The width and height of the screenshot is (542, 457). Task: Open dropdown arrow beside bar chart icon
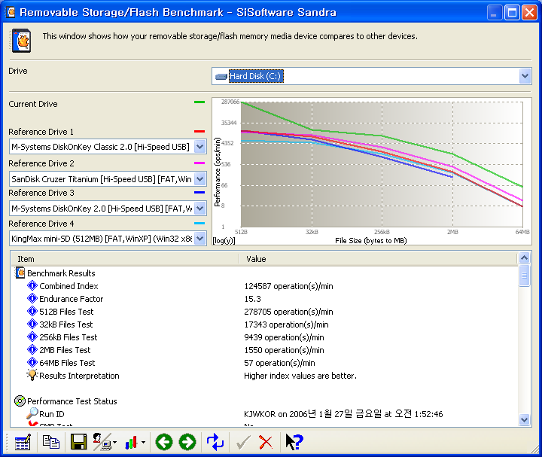(x=143, y=442)
